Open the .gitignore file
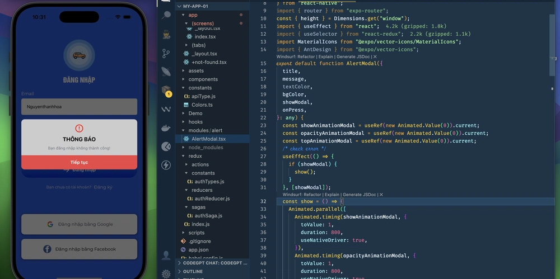 pos(199,242)
